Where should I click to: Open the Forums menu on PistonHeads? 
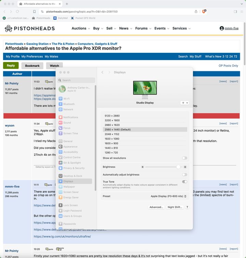(x=143, y=28)
